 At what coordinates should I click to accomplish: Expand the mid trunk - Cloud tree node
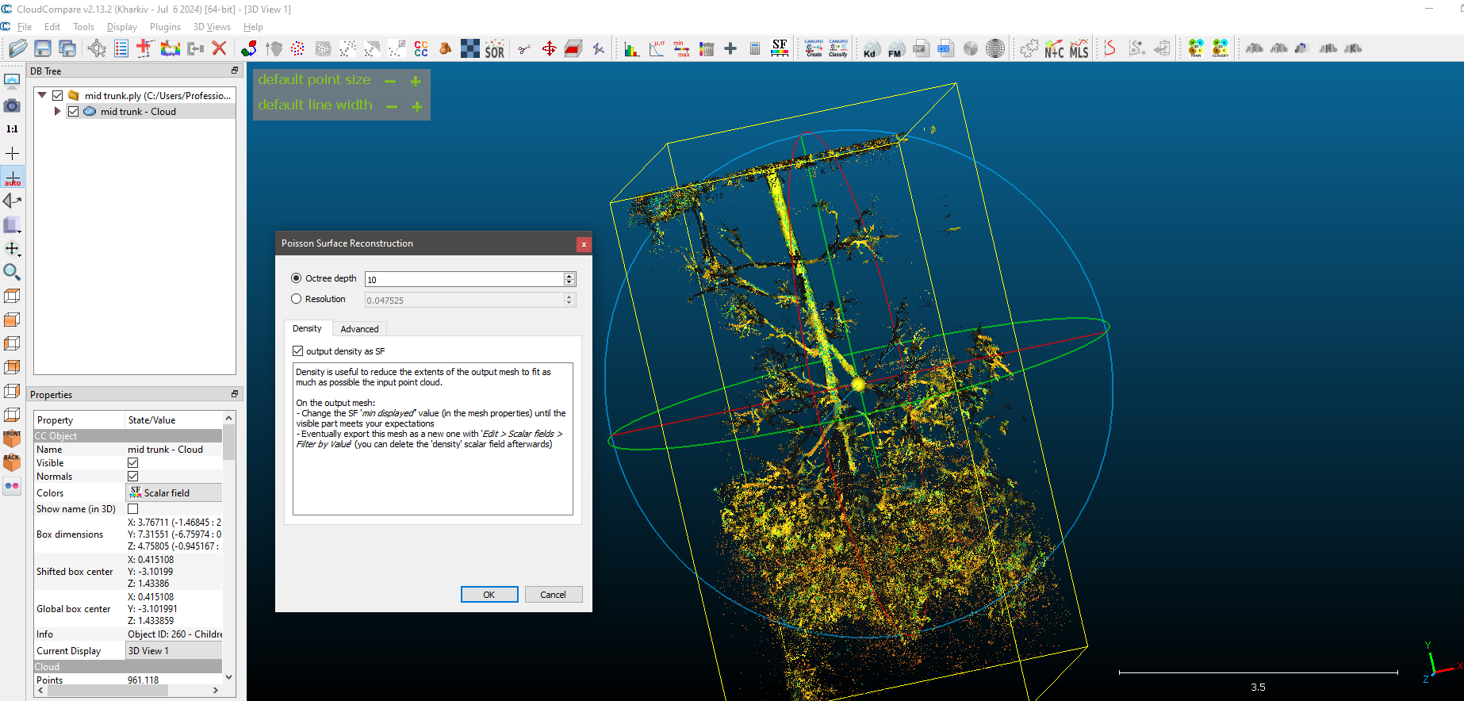click(57, 112)
